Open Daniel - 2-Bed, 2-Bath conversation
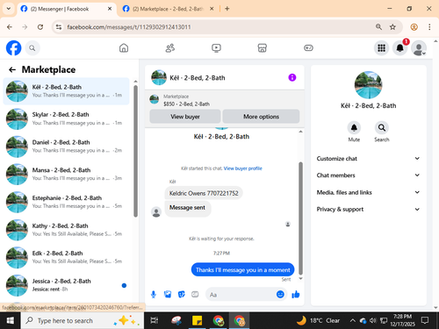The image size is (439, 329). [66, 147]
